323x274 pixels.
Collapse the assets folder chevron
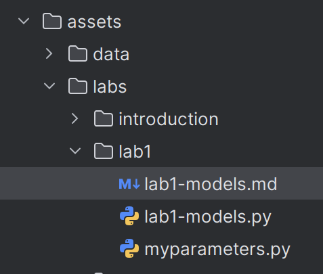[24, 22]
